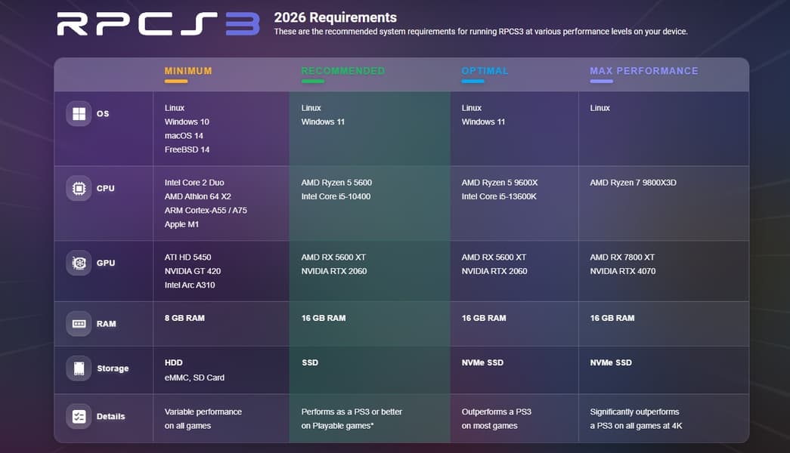Click the "2026 Requirements" heading
This screenshot has width=790, height=453.
click(x=335, y=17)
